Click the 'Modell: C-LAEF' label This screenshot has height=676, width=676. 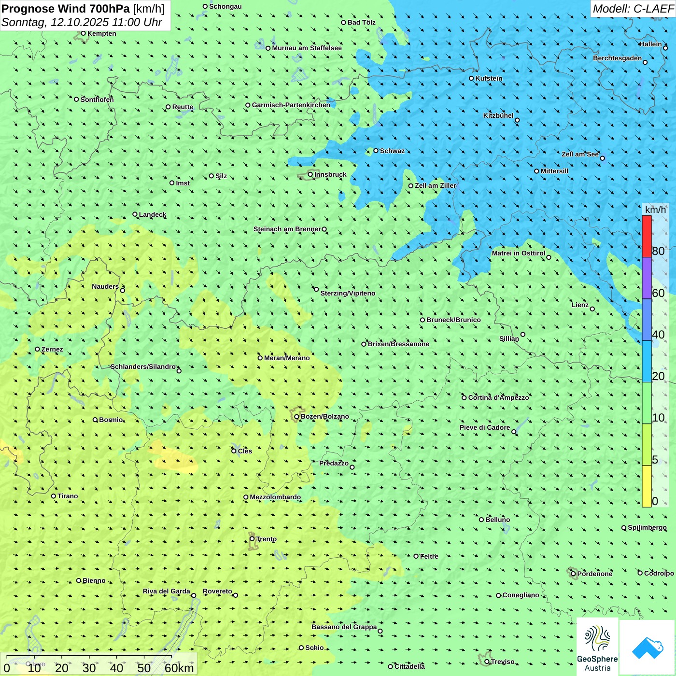[x=633, y=9]
